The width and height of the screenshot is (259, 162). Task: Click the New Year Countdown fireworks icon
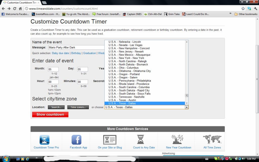pyautogui.click(x=177, y=140)
